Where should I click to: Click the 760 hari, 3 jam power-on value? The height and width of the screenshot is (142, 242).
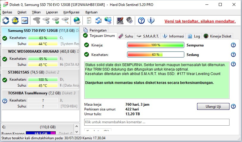[137, 104]
